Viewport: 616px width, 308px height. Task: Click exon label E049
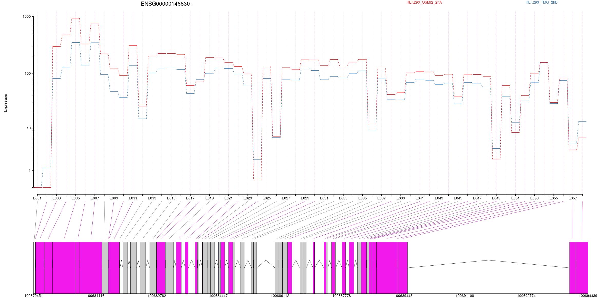496,198
